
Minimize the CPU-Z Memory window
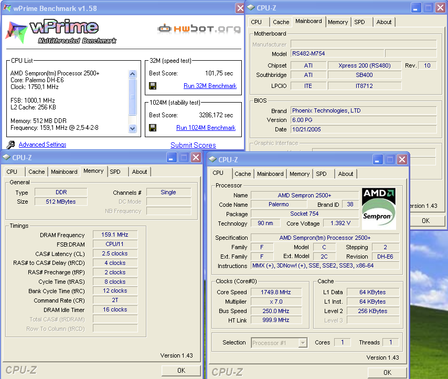172,157
